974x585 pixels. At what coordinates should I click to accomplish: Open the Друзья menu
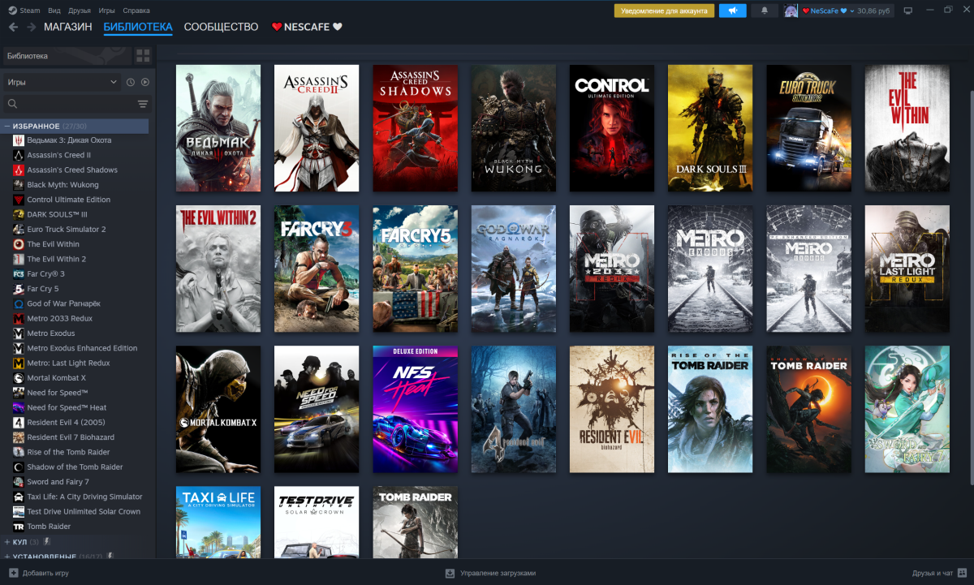[x=80, y=11]
